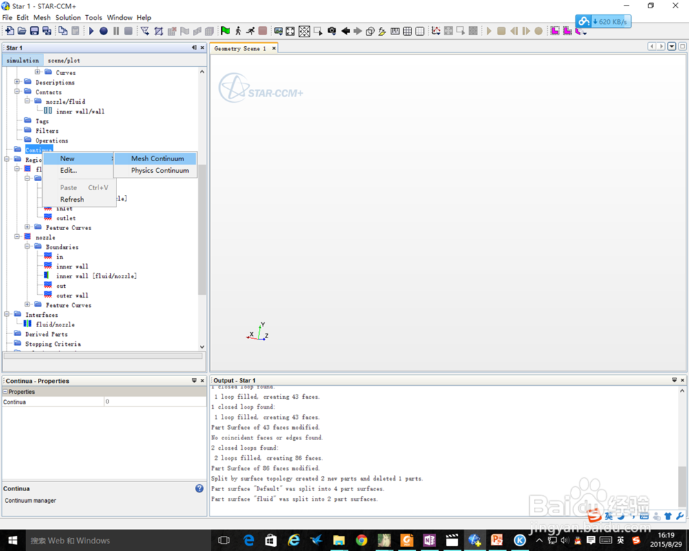Open File Explorer from the taskbar
Screen dimensions: 689x551
(x=339, y=540)
